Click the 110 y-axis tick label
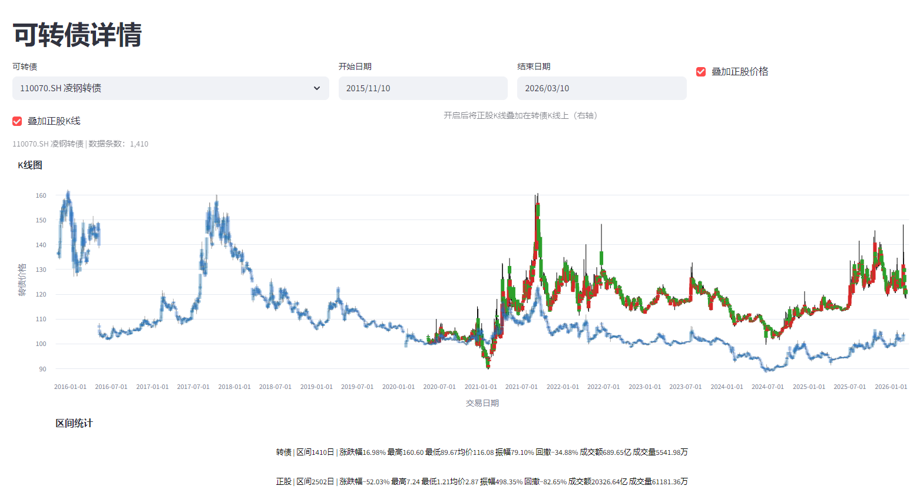This screenshot has height=499, width=913. coord(41,319)
